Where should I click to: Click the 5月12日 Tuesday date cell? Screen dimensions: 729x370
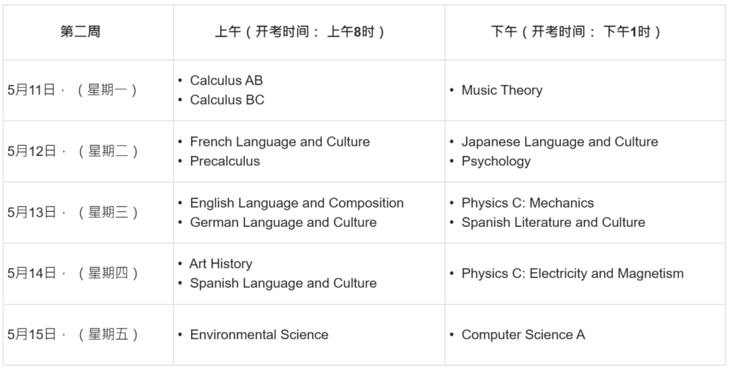tap(73, 151)
